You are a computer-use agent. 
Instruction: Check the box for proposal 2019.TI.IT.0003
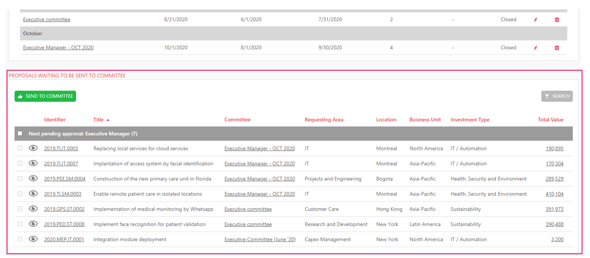[x=20, y=148]
